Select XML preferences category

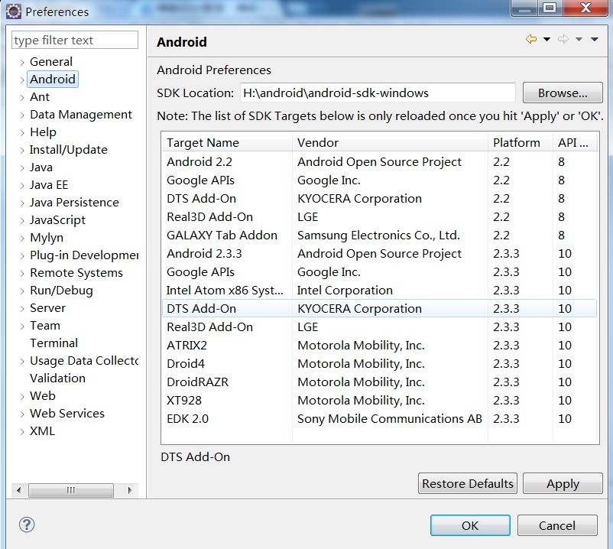click(x=42, y=431)
